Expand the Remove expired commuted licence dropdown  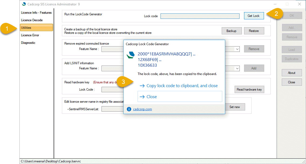[237, 49]
